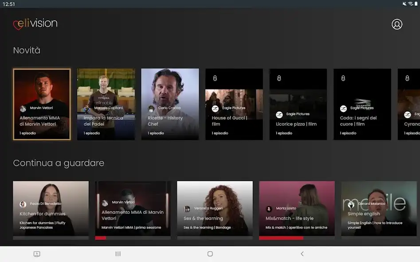
Task: Click the Mix&match red progress bar
Action: click(x=281, y=238)
